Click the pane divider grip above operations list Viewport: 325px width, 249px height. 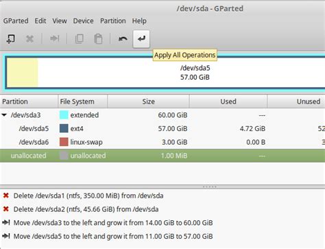click(209, 187)
